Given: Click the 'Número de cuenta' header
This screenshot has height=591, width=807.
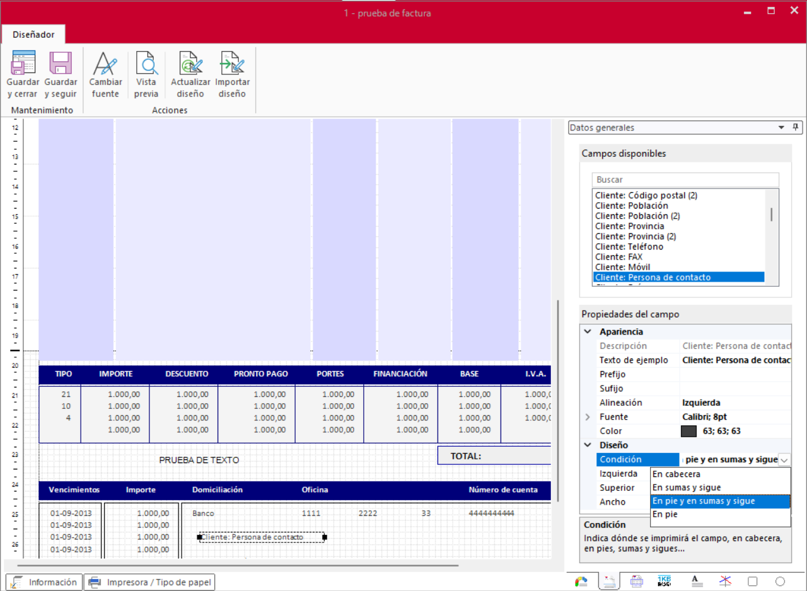Looking at the screenshot, I should (x=503, y=490).
